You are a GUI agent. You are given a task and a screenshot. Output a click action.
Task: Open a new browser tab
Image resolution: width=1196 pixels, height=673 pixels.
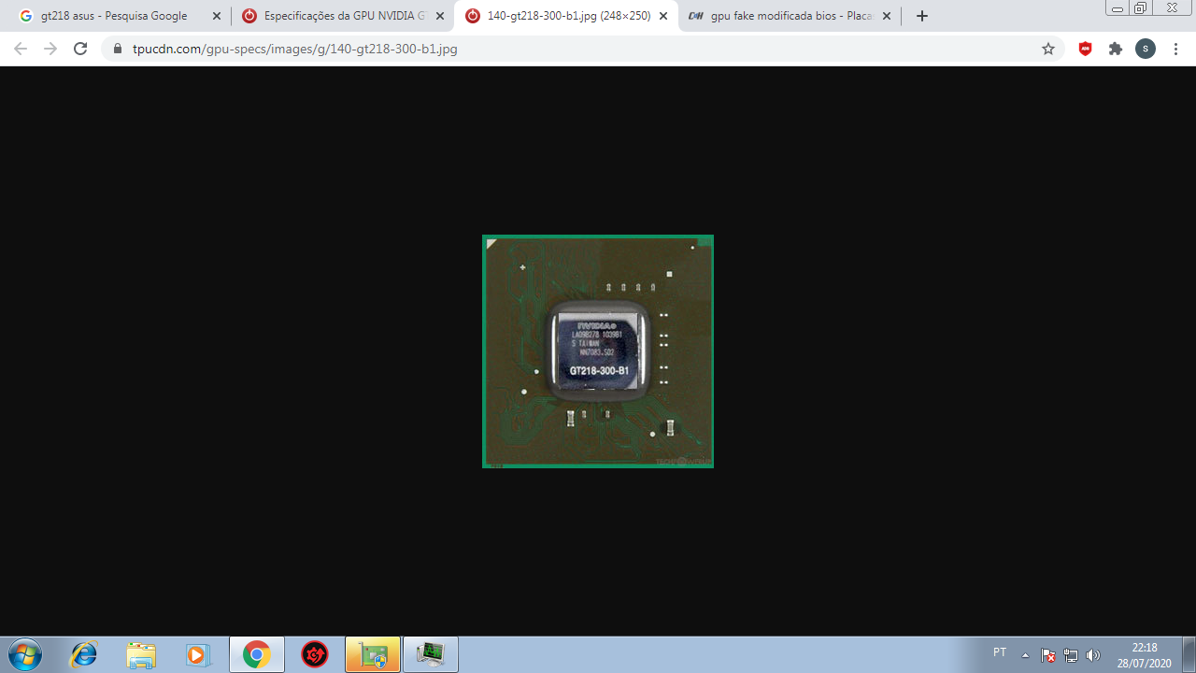click(x=922, y=16)
